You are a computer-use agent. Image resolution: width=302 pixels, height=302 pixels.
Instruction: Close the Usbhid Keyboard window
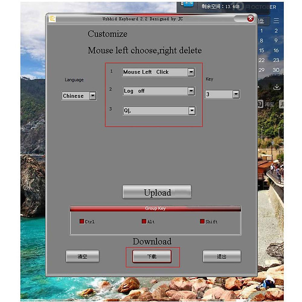click(250, 19)
